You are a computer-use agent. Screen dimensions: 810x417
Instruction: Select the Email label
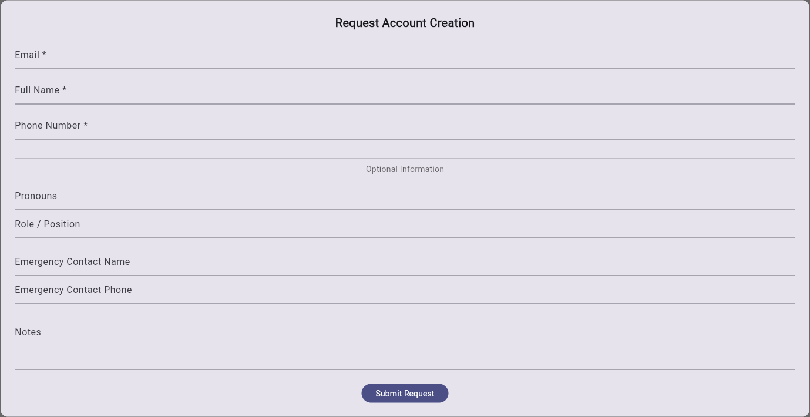[x=30, y=55]
